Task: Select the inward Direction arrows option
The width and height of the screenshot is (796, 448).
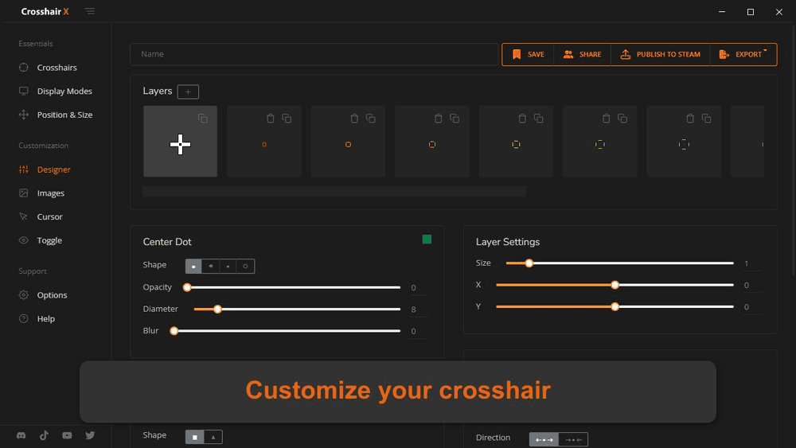Action: (572, 439)
